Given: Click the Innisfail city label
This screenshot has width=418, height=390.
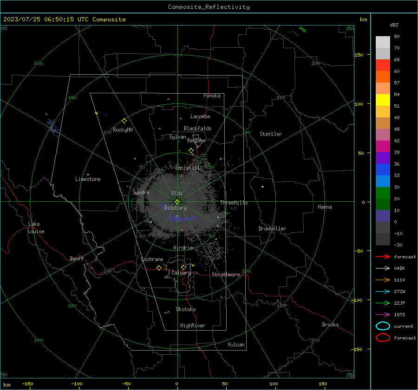Looking at the screenshot, I should (188, 168).
